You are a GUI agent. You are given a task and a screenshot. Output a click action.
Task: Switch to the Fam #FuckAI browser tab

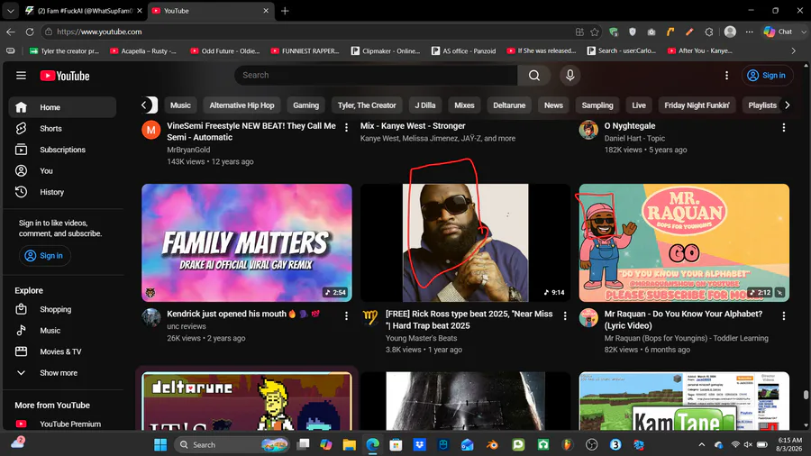[86, 11]
